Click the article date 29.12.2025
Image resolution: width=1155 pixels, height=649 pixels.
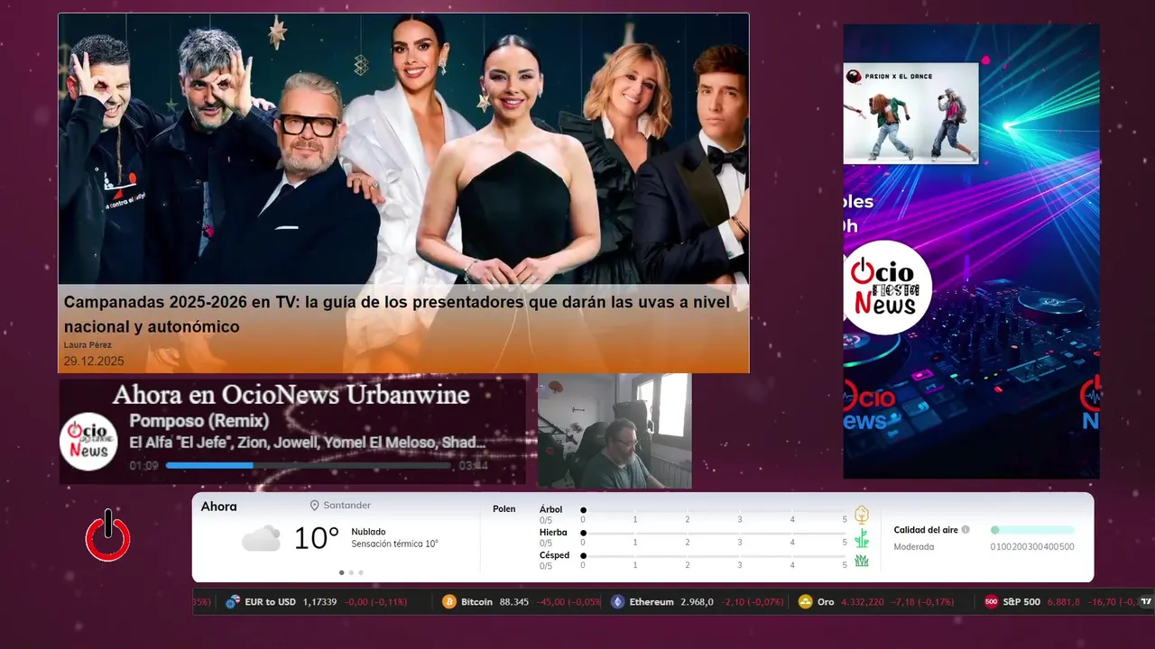(x=94, y=361)
